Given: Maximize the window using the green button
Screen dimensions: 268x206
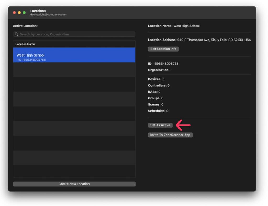Looking at the screenshot, I should pos(24,13).
